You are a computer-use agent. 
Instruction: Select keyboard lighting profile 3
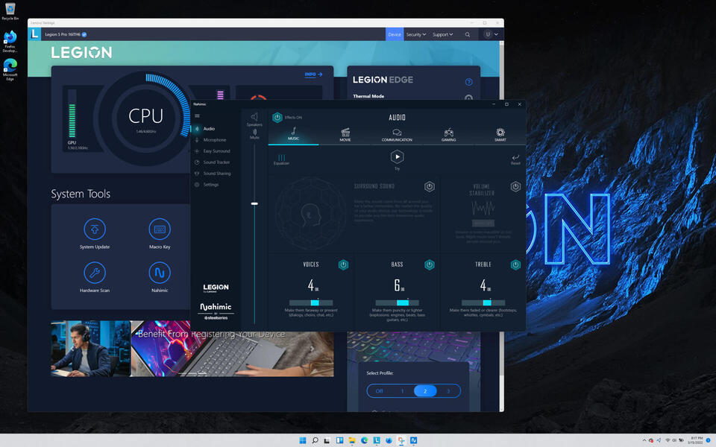448,391
